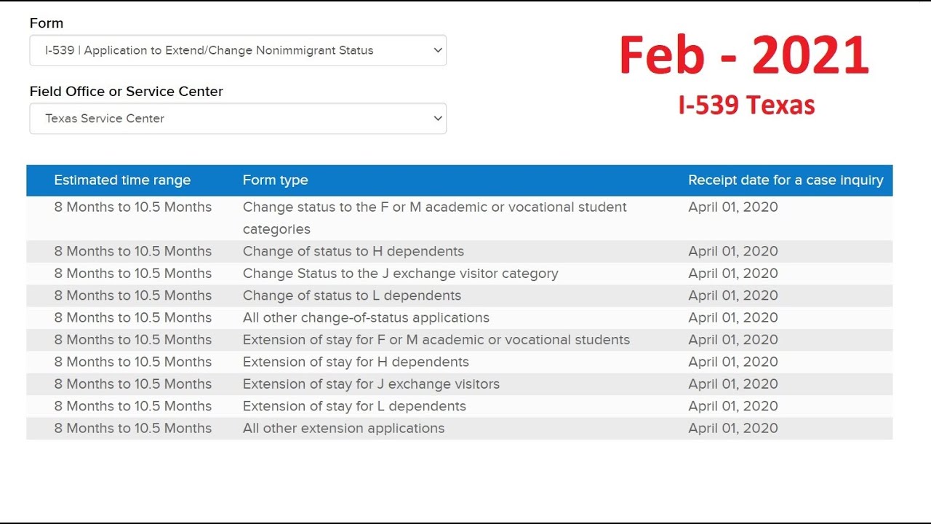Select 'Extension of stay for F or M academic' text
931x524 pixels.
tap(436, 340)
